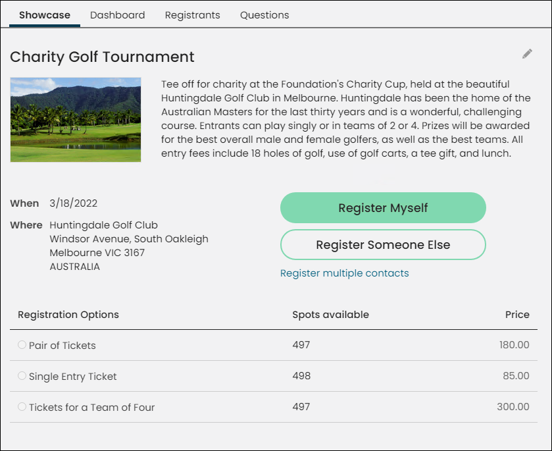Click the Register Myself button

(x=383, y=208)
